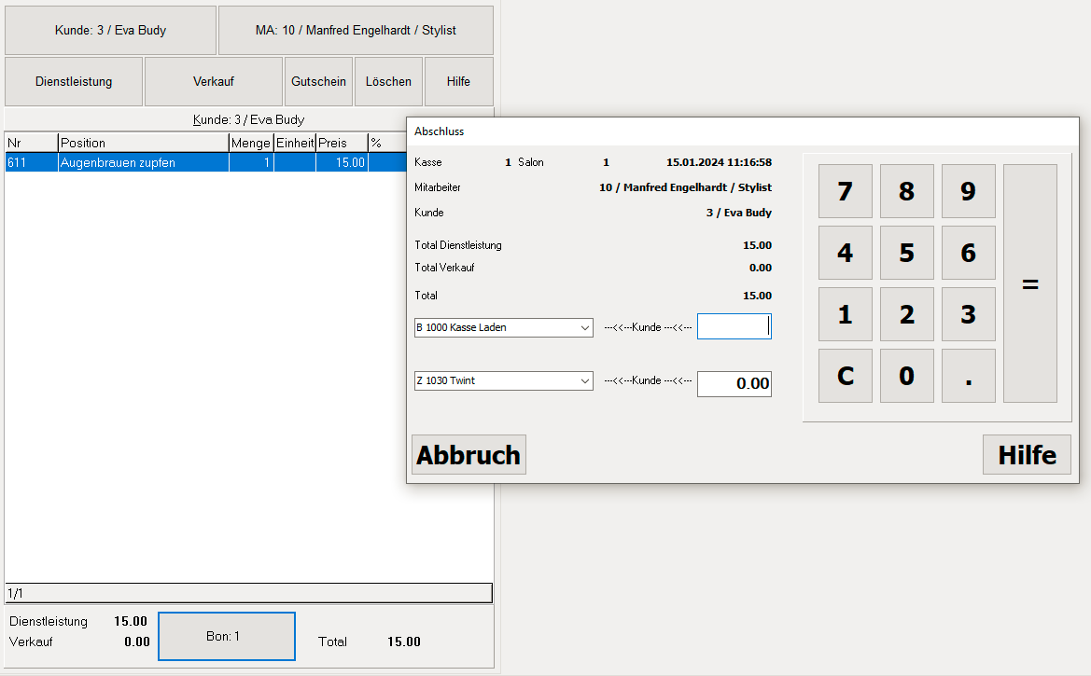Click the Nr column header

click(x=32, y=143)
